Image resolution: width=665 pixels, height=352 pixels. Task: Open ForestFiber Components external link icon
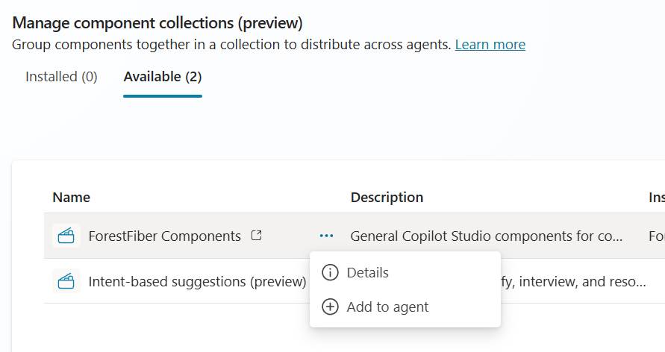coord(256,236)
